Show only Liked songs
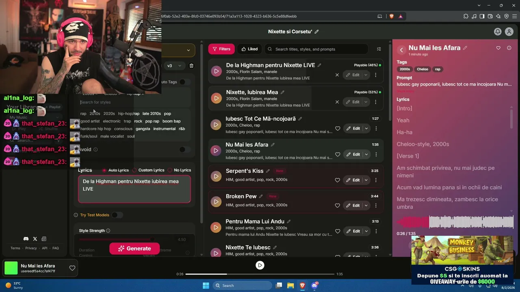520x292 pixels. click(x=249, y=49)
